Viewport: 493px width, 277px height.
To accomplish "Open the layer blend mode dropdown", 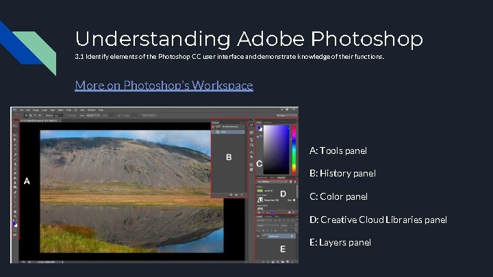I will (x=268, y=226).
